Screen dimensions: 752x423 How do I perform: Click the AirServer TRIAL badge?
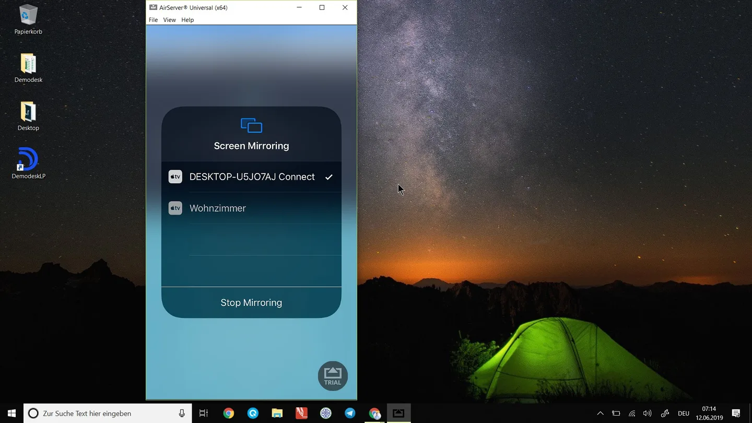click(333, 376)
